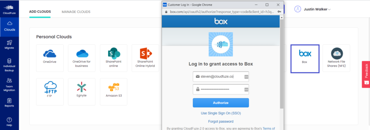Viewport: 370px width, 130px height.
Task: Select the Team Migration sidebar icon
Action: click(9, 85)
